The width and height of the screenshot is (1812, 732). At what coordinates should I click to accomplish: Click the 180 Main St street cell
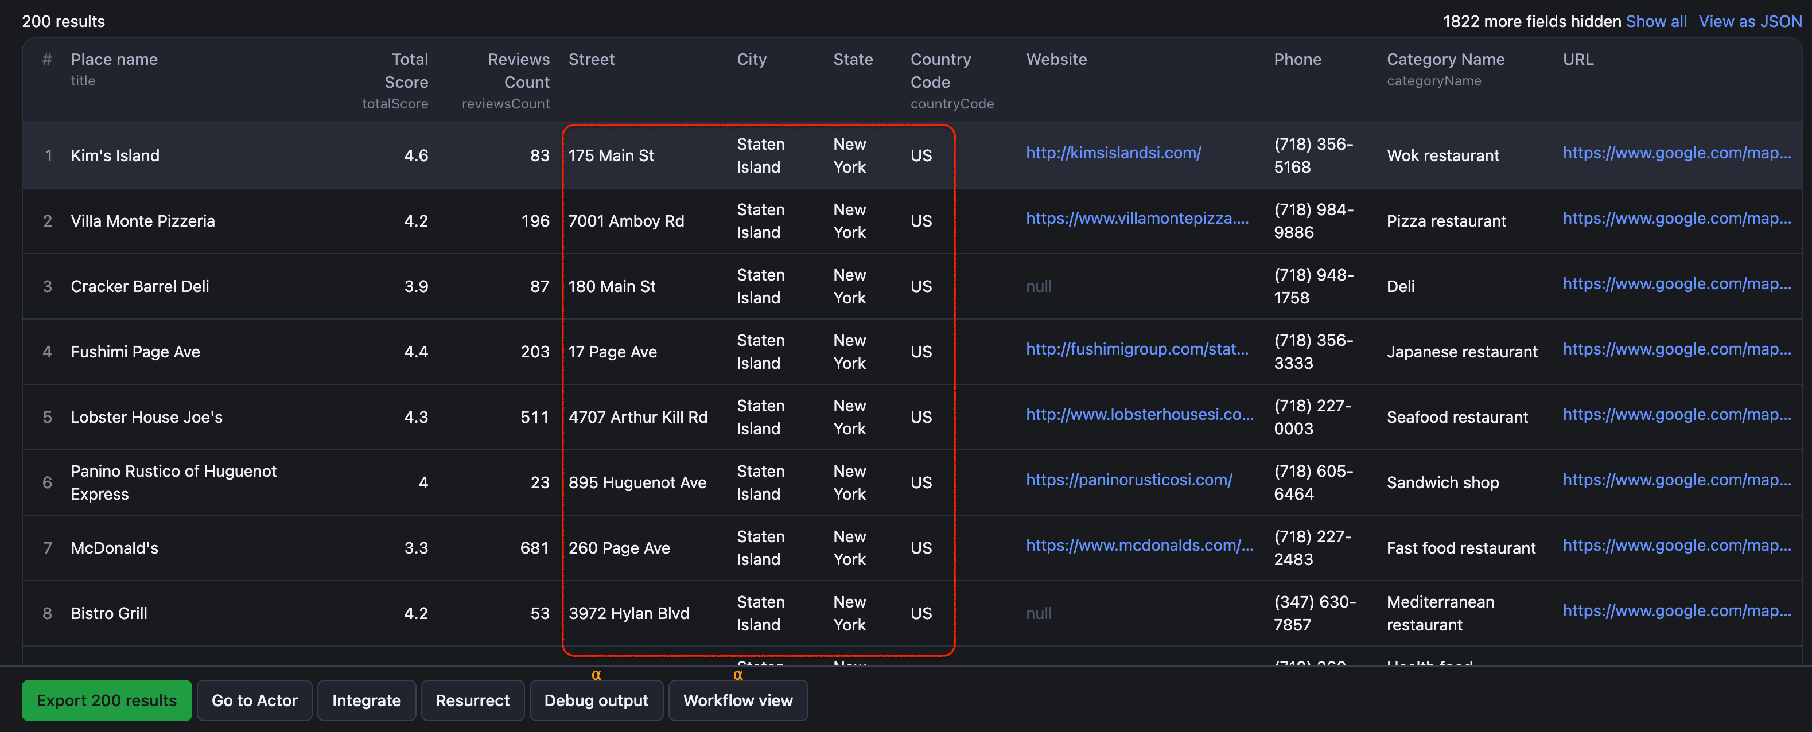coord(612,286)
